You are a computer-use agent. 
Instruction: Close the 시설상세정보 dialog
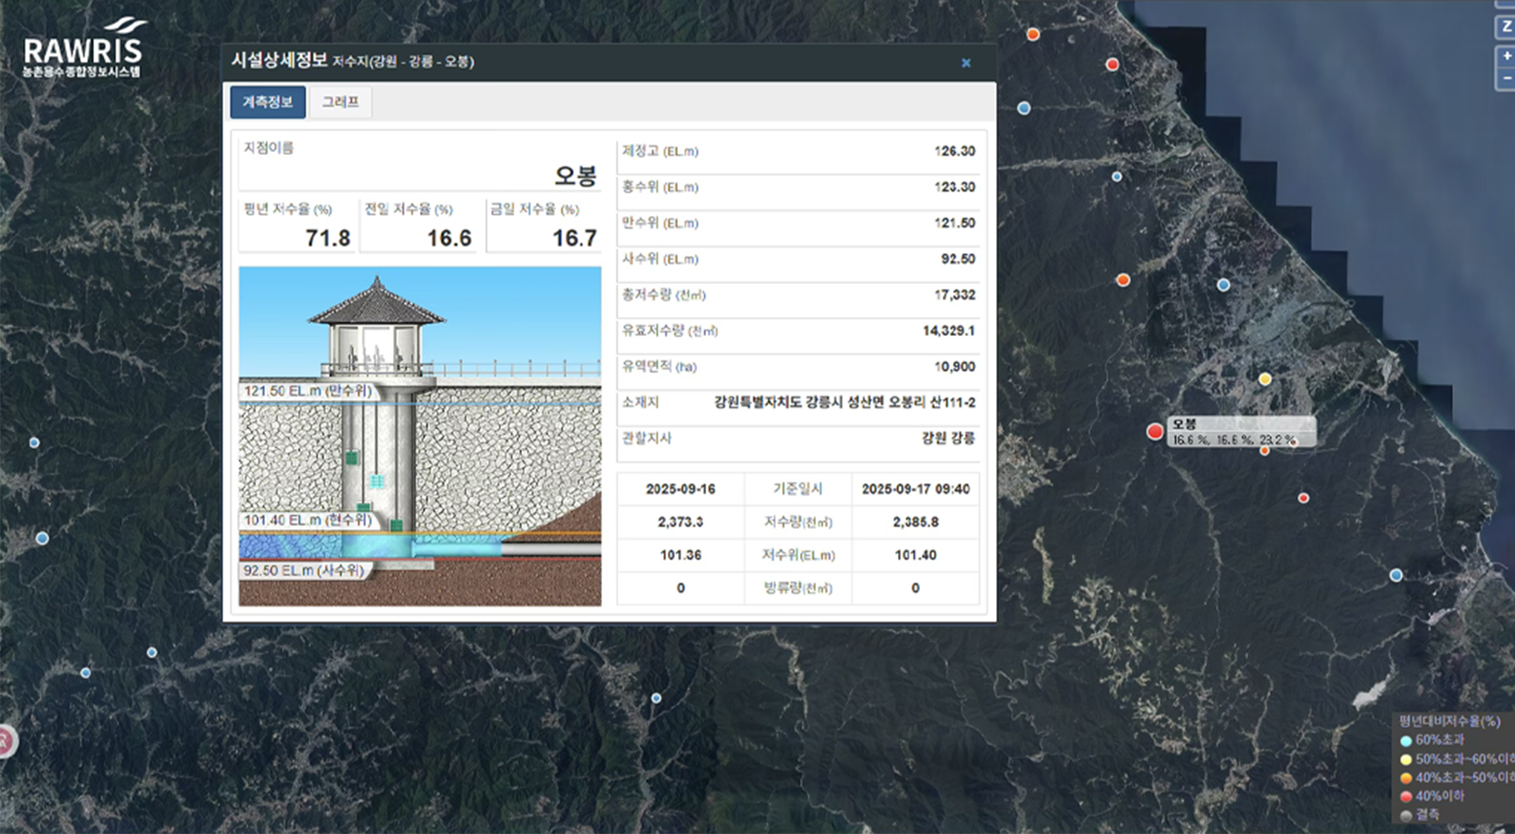(x=965, y=63)
